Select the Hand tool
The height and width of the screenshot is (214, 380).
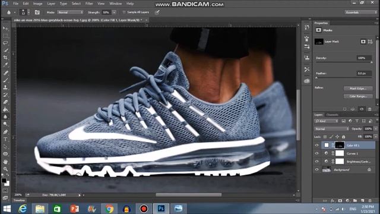click(5, 162)
